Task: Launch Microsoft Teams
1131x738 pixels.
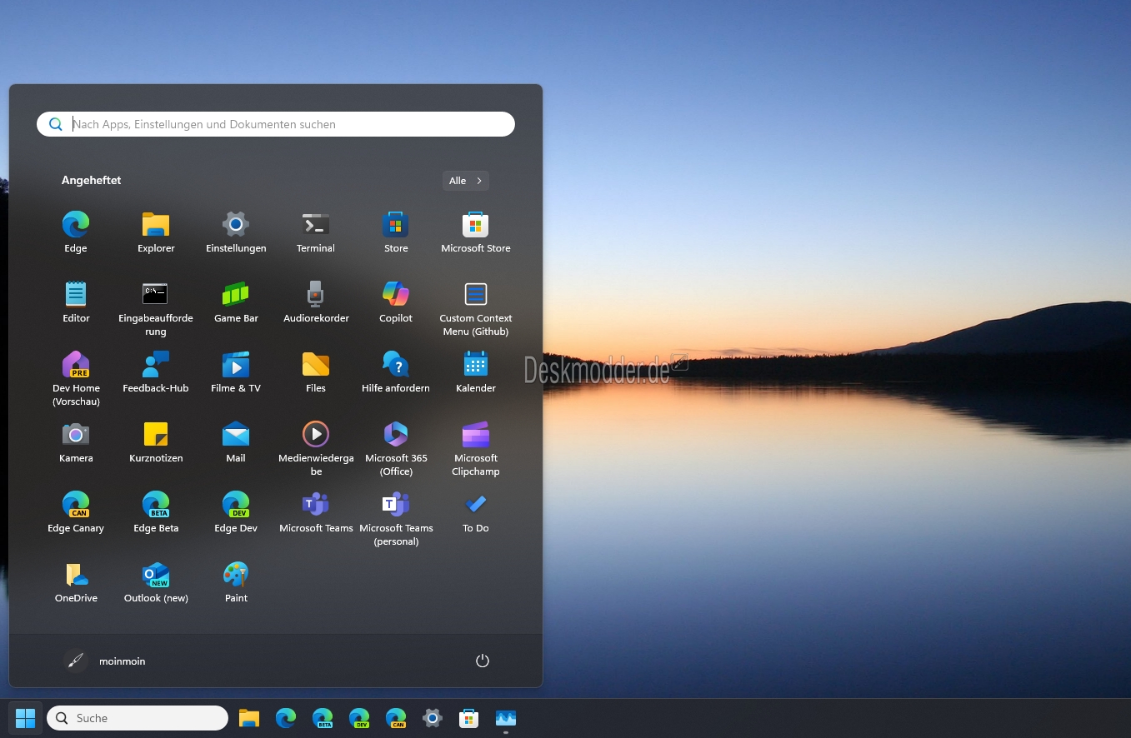Action: pyautogui.click(x=316, y=512)
